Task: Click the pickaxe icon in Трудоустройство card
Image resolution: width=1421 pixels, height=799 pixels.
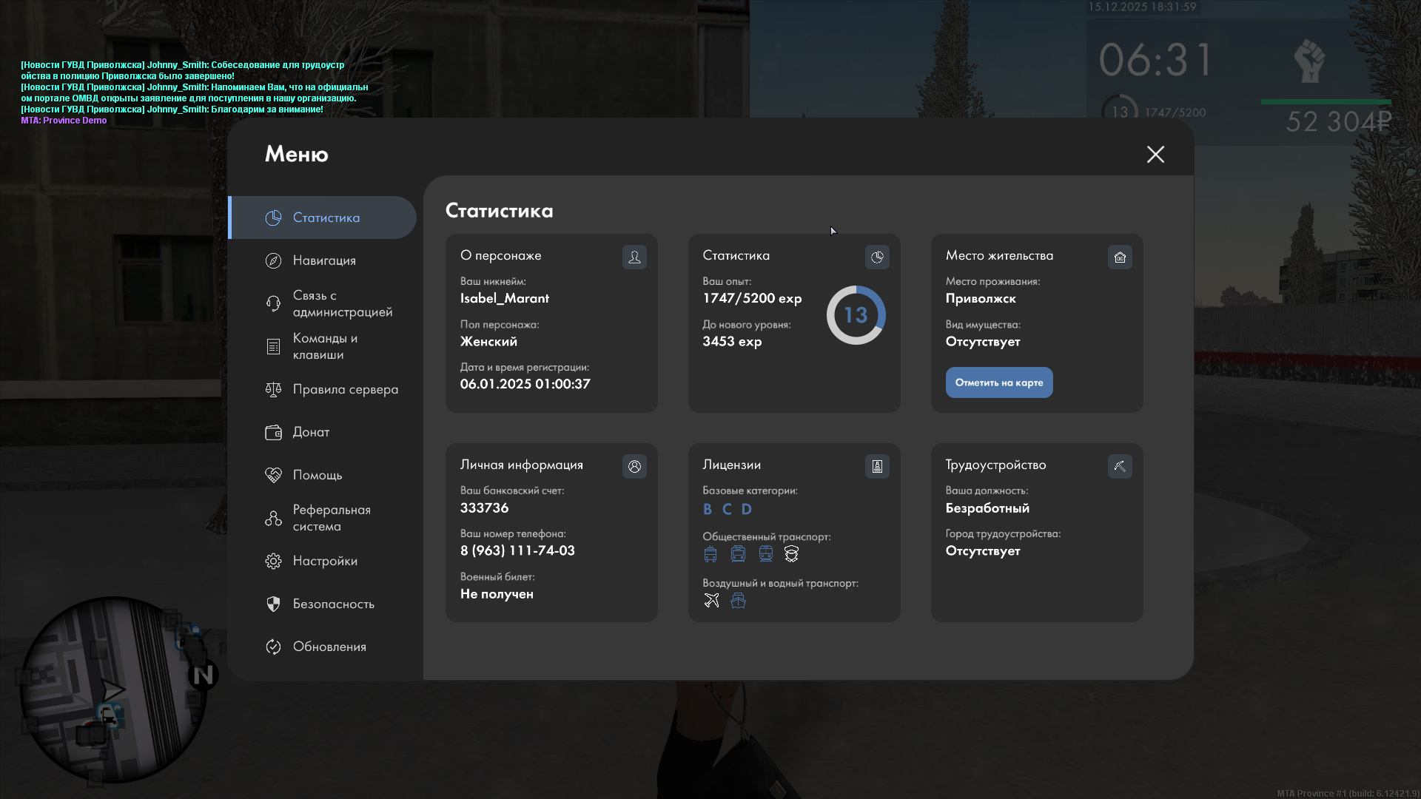Action: (1120, 466)
